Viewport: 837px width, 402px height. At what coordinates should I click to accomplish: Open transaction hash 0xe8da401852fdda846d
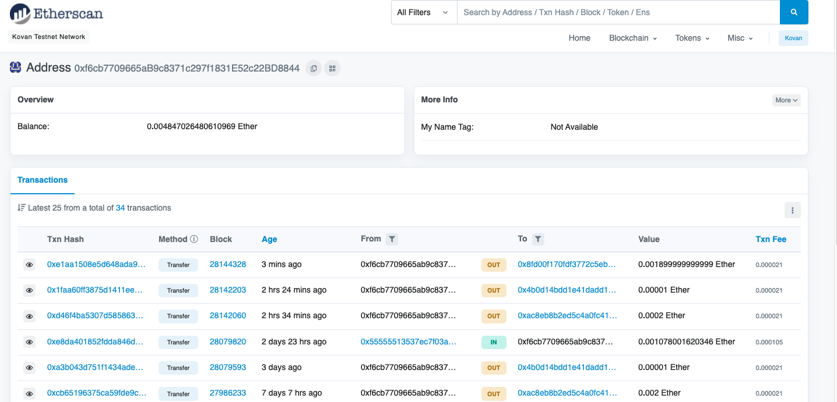tap(95, 341)
